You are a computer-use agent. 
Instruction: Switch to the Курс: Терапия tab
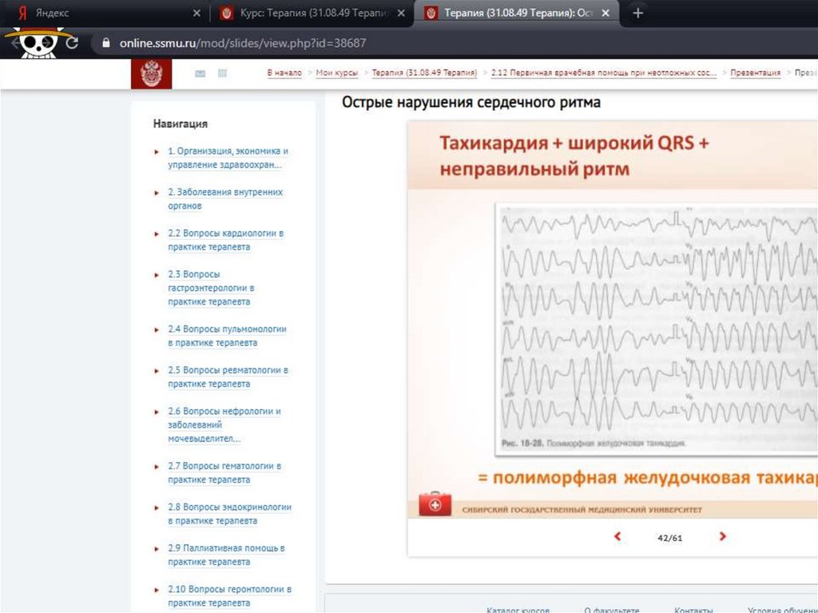tap(312, 13)
